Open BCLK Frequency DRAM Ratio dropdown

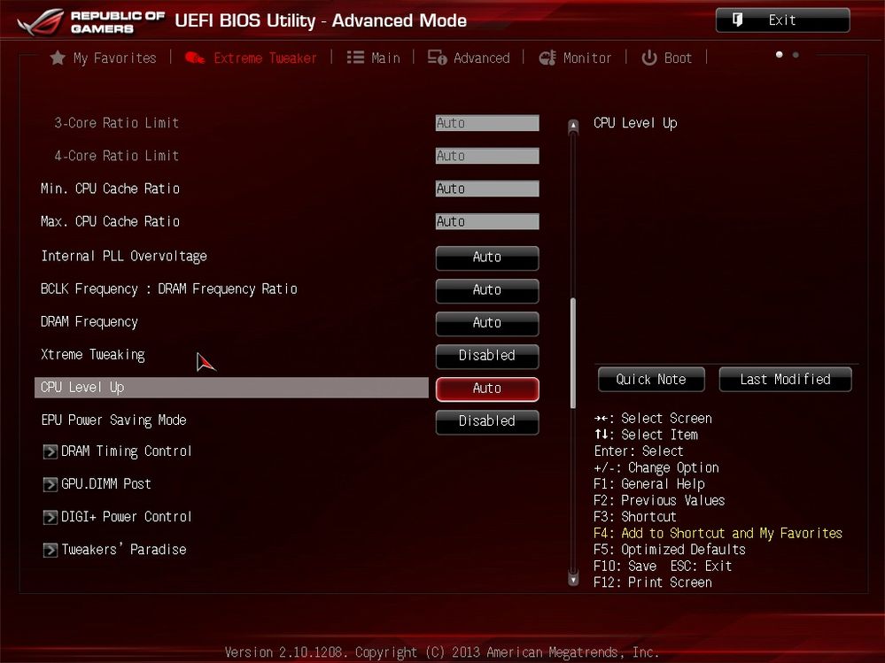point(487,290)
